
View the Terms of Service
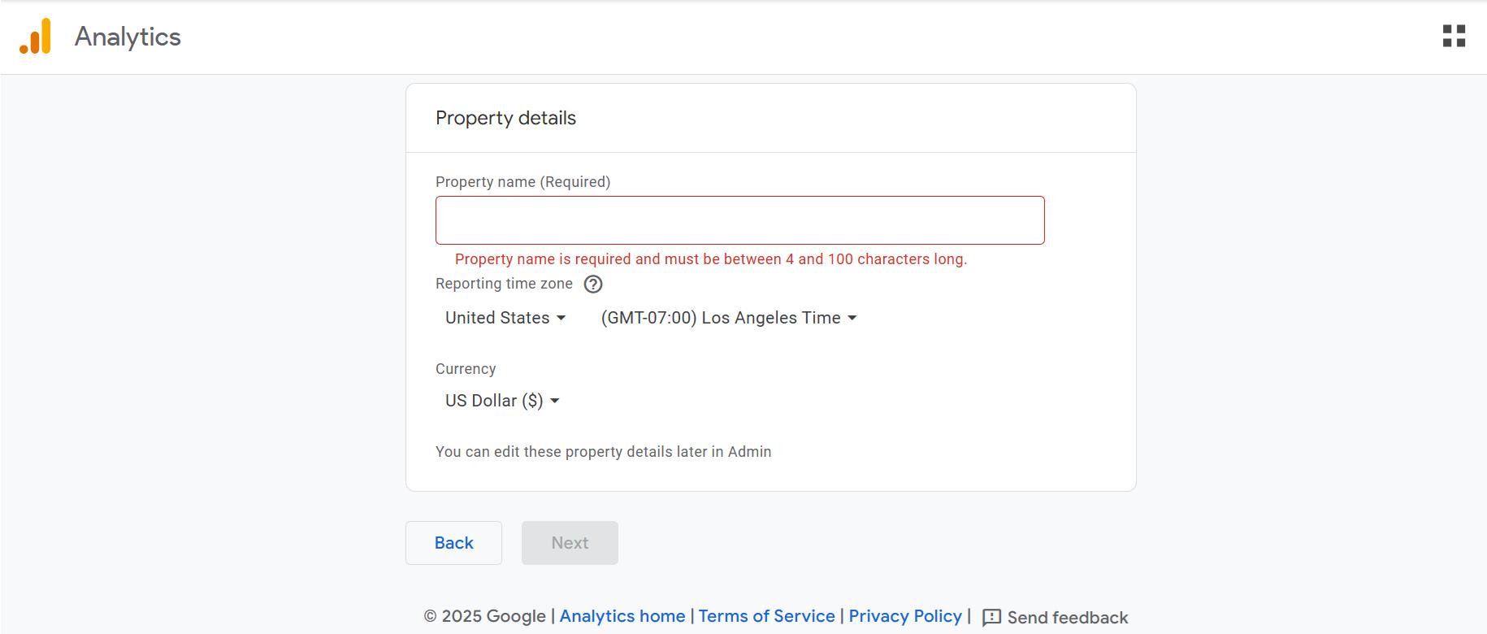click(x=766, y=616)
